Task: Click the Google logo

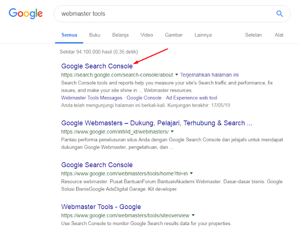Action: pos(26,14)
